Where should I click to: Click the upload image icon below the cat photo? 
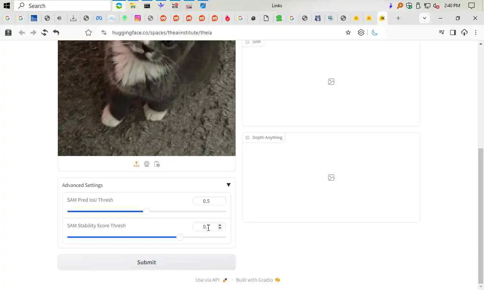pos(137,164)
